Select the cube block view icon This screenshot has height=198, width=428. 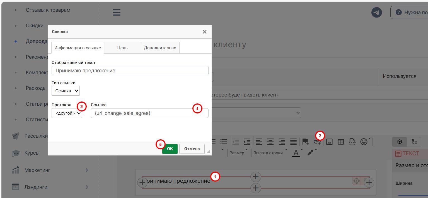click(x=400, y=142)
